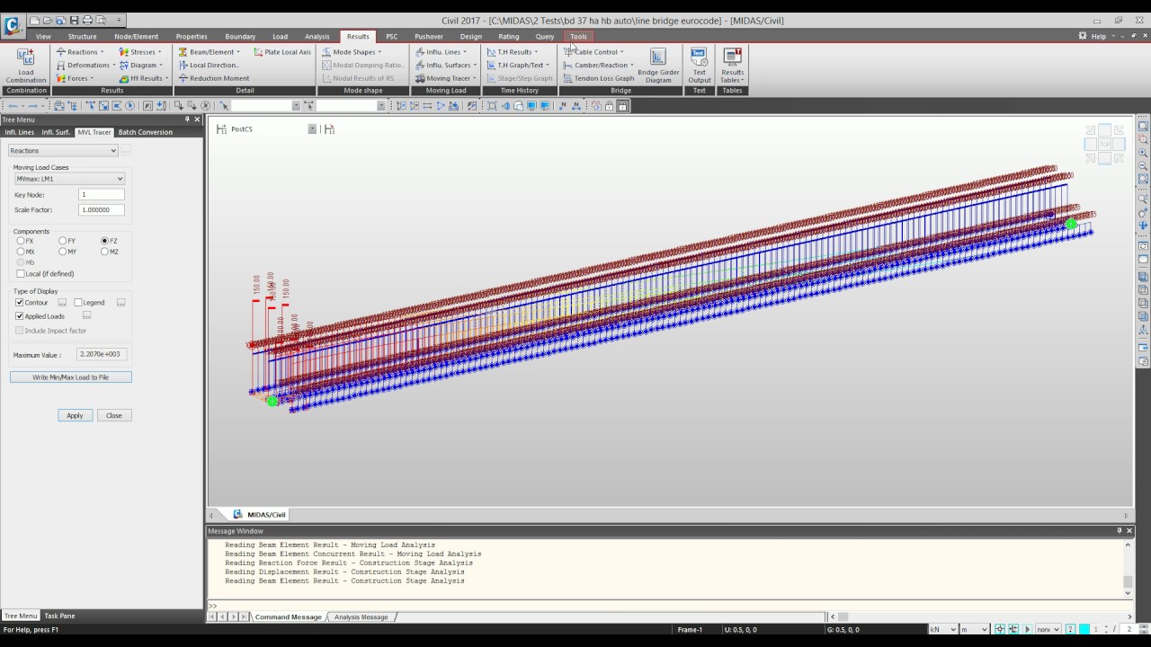The width and height of the screenshot is (1151, 647).
Task: Pin the Tree Menu panel
Action: pos(187,120)
